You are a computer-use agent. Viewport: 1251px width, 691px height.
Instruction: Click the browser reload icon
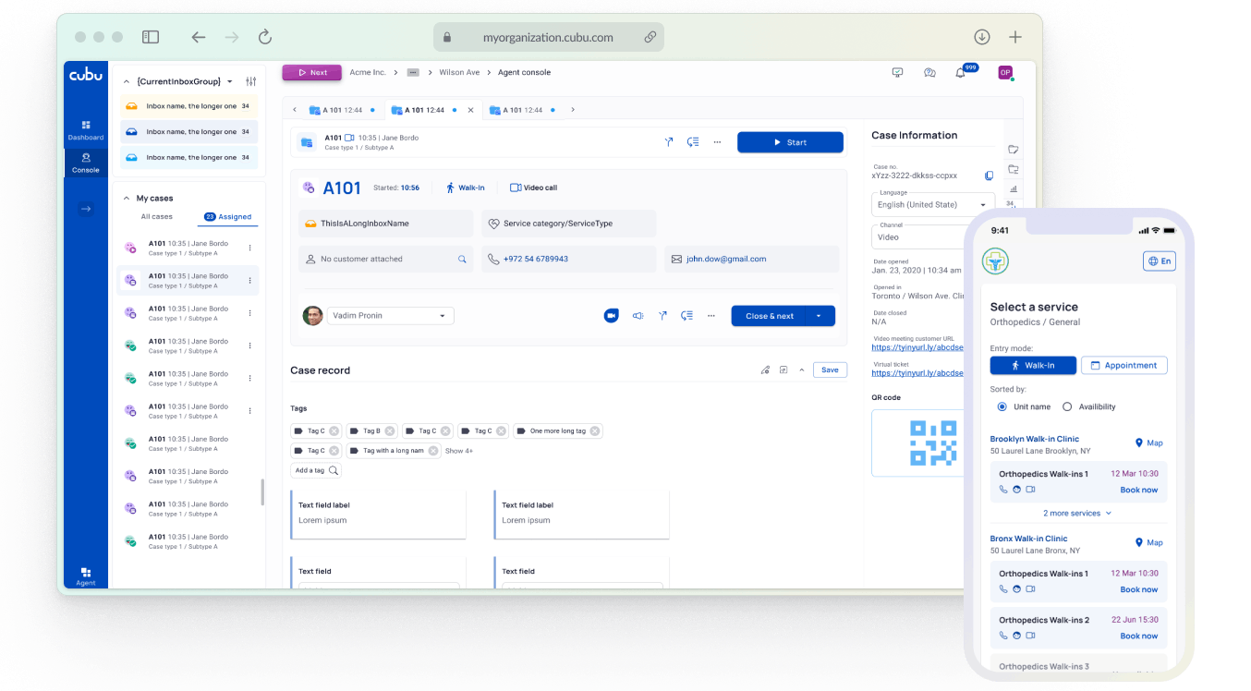265,37
